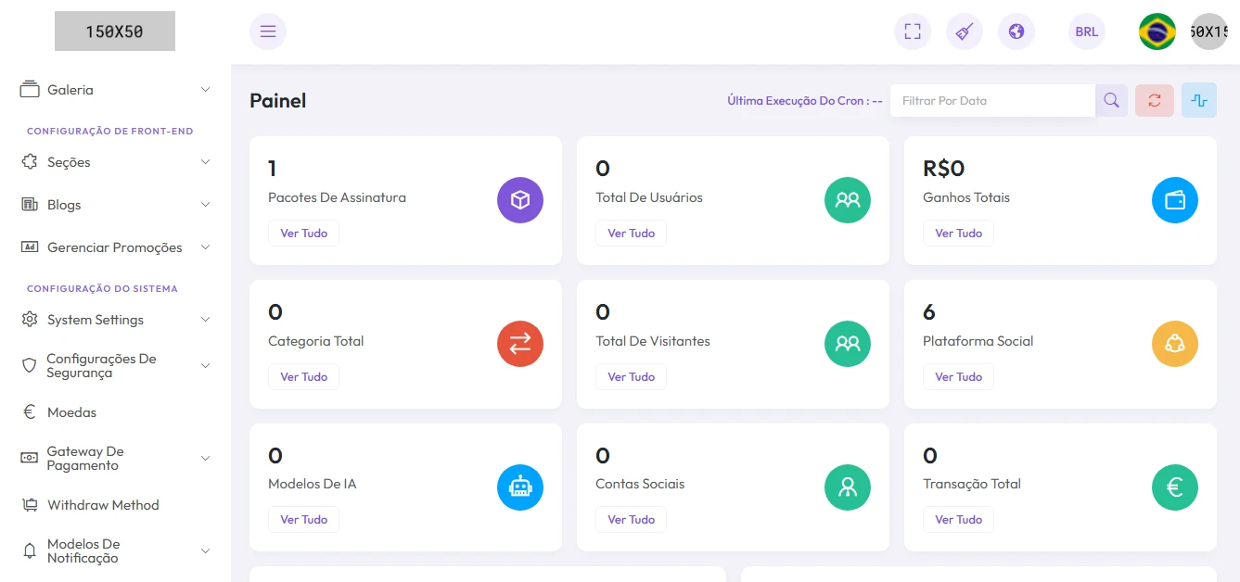Expand Gateway De Pagamento submenu

[x=115, y=459]
